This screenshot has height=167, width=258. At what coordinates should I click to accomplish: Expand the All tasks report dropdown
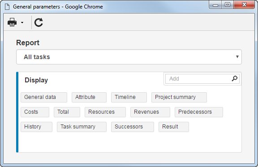click(129, 57)
